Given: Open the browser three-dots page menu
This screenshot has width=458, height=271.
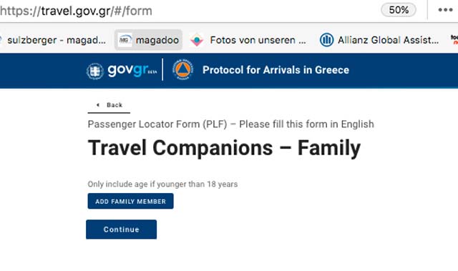Looking at the screenshot, I should pos(445,10).
